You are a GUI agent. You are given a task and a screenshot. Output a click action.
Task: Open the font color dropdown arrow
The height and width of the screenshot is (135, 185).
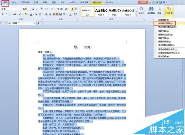pos(33,14)
